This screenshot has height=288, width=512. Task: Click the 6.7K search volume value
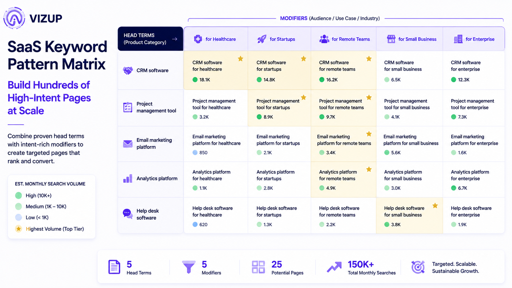(462, 188)
